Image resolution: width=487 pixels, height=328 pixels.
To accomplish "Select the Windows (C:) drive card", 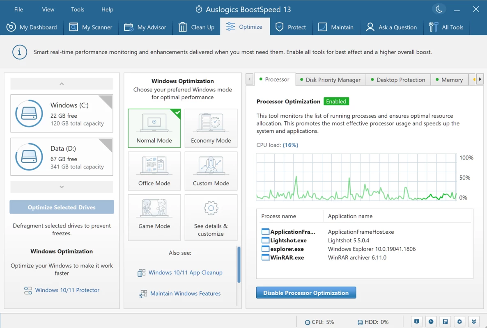I will coord(62,114).
